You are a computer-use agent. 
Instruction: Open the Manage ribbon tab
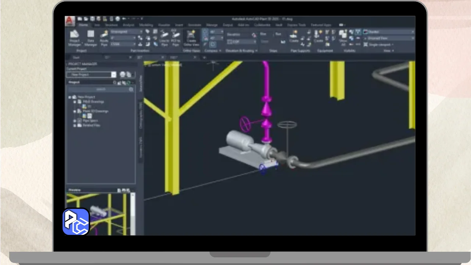212,25
